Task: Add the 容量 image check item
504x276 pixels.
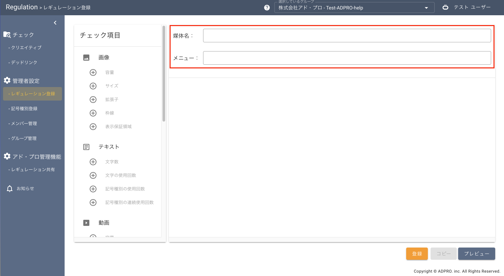Action: click(93, 72)
